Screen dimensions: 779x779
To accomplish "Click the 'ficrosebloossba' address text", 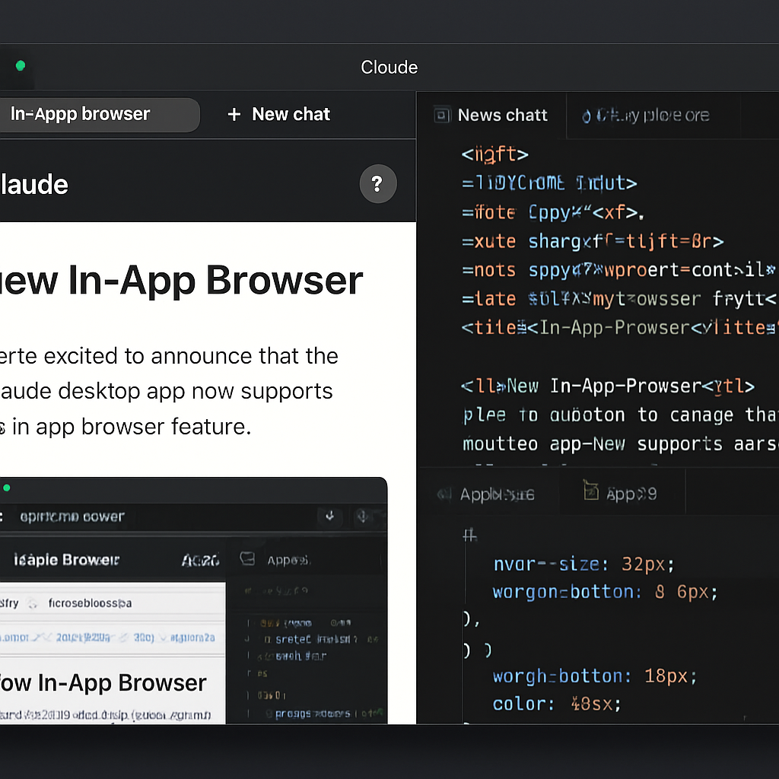I will coord(90,603).
